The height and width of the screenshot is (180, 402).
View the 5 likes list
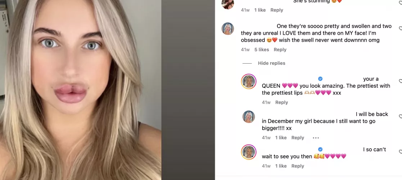pos(262,50)
